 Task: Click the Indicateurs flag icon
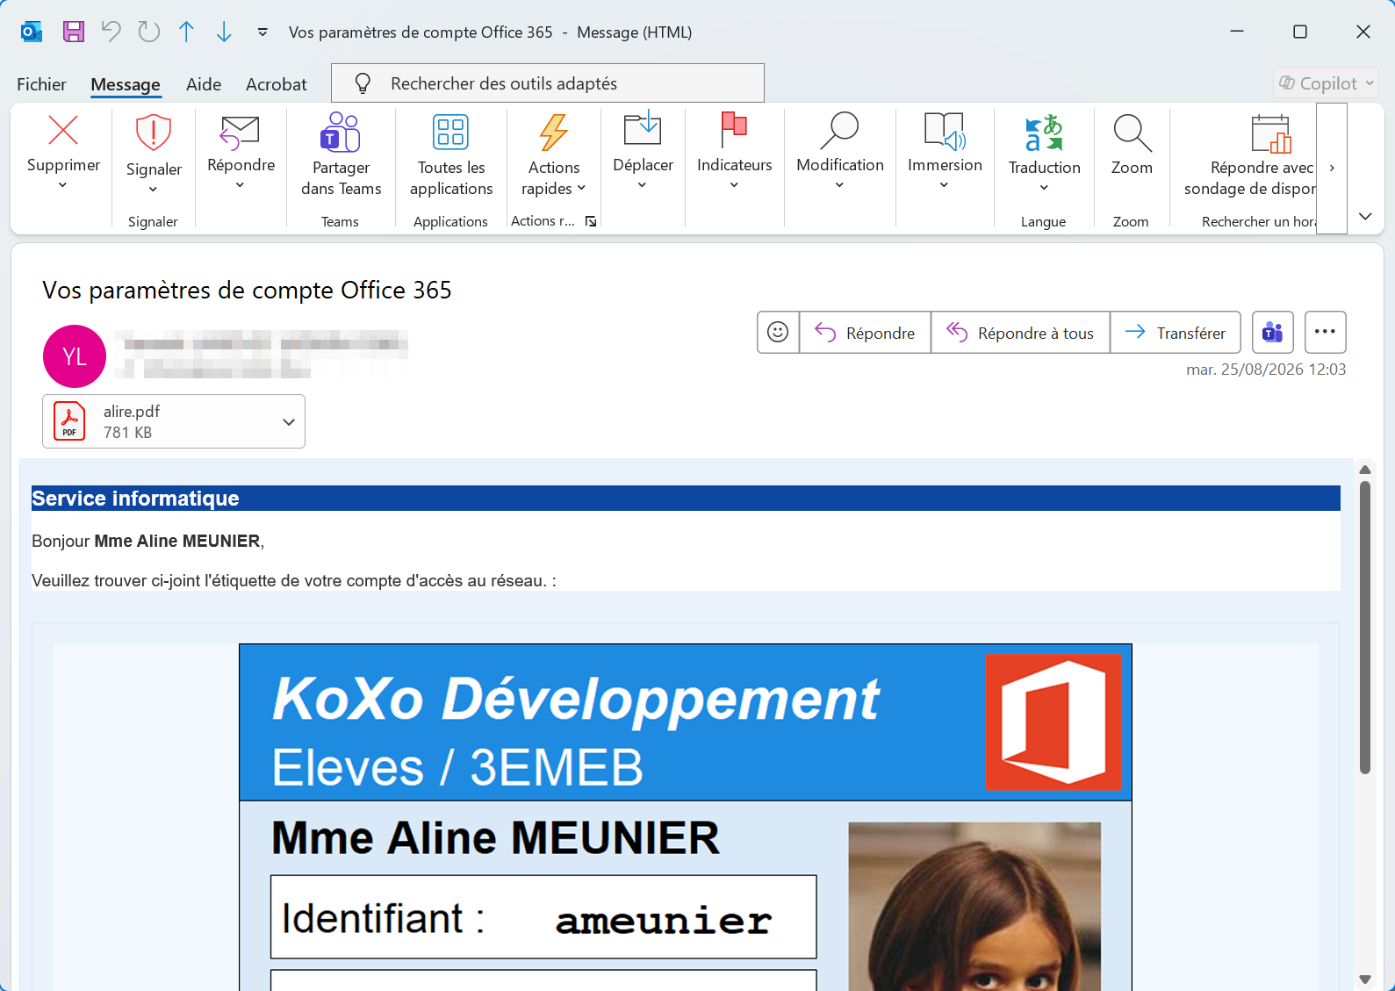pyautogui.click(x=734, y=130)
